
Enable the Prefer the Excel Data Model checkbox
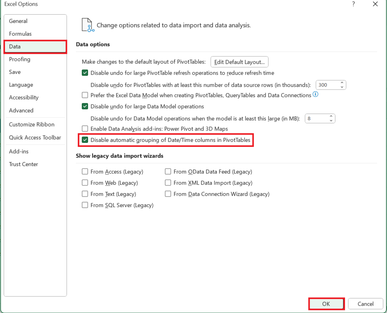pos(85,95)
